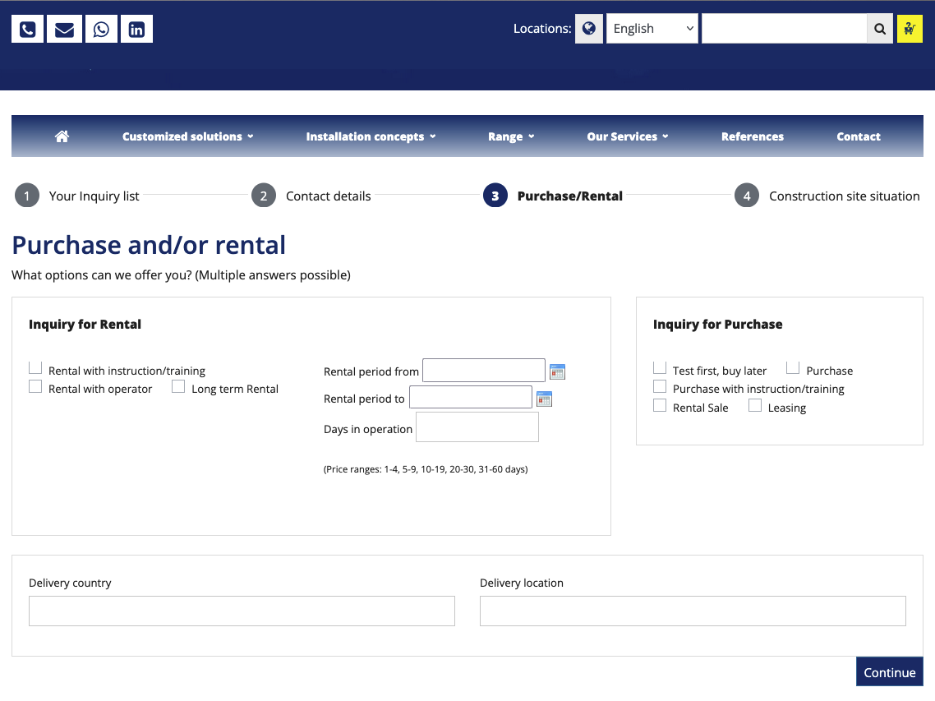Open the yellow inquiry cart icon
The height and width of the screenshot is (701, 935).
tap(910, 29)
